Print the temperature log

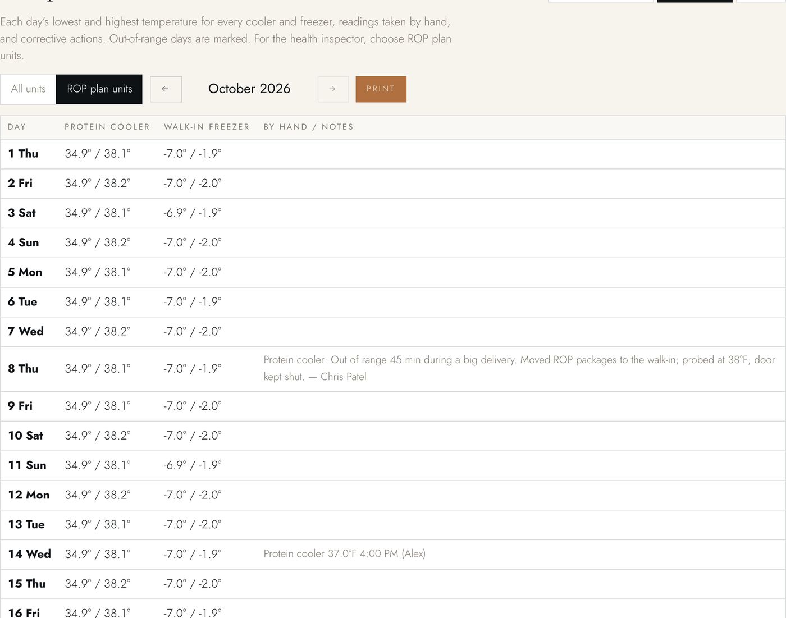coord(381,89)
